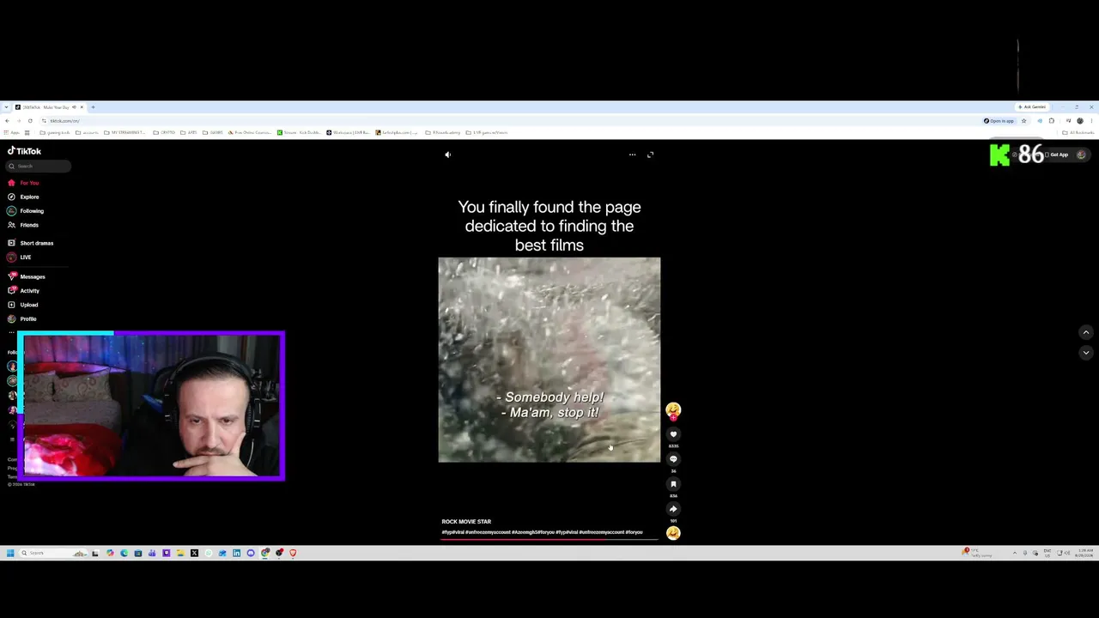Like the video with heart icon

coord(673,434)
